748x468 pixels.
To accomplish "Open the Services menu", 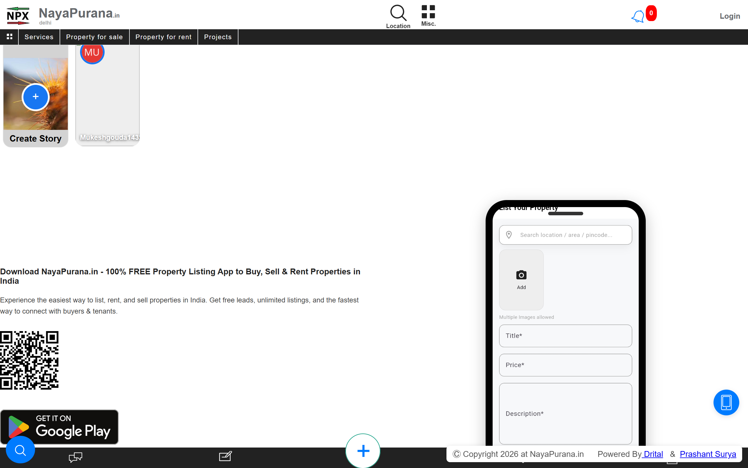I will [39, 37].
